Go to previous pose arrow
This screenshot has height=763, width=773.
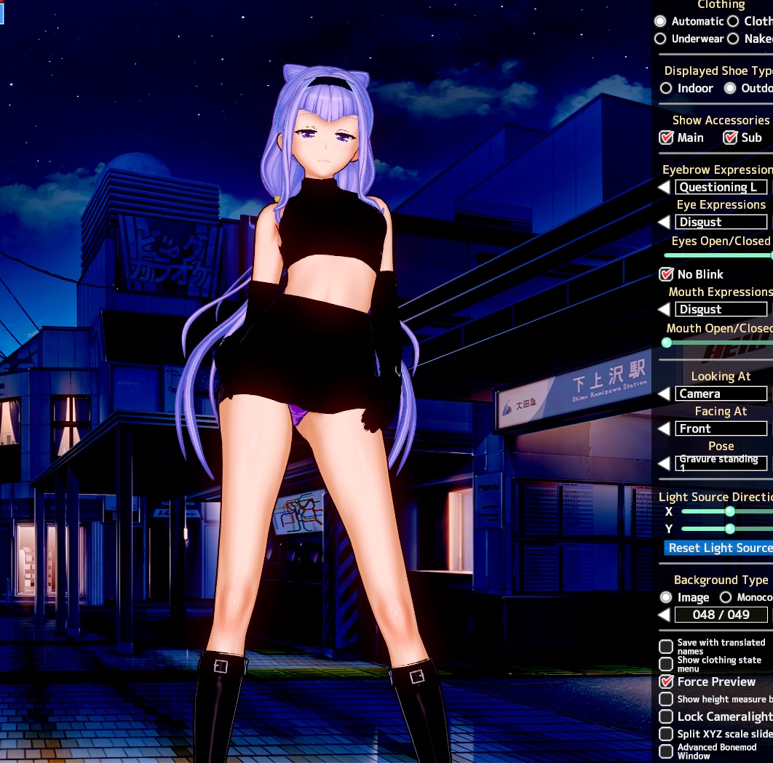click(664, 463)
